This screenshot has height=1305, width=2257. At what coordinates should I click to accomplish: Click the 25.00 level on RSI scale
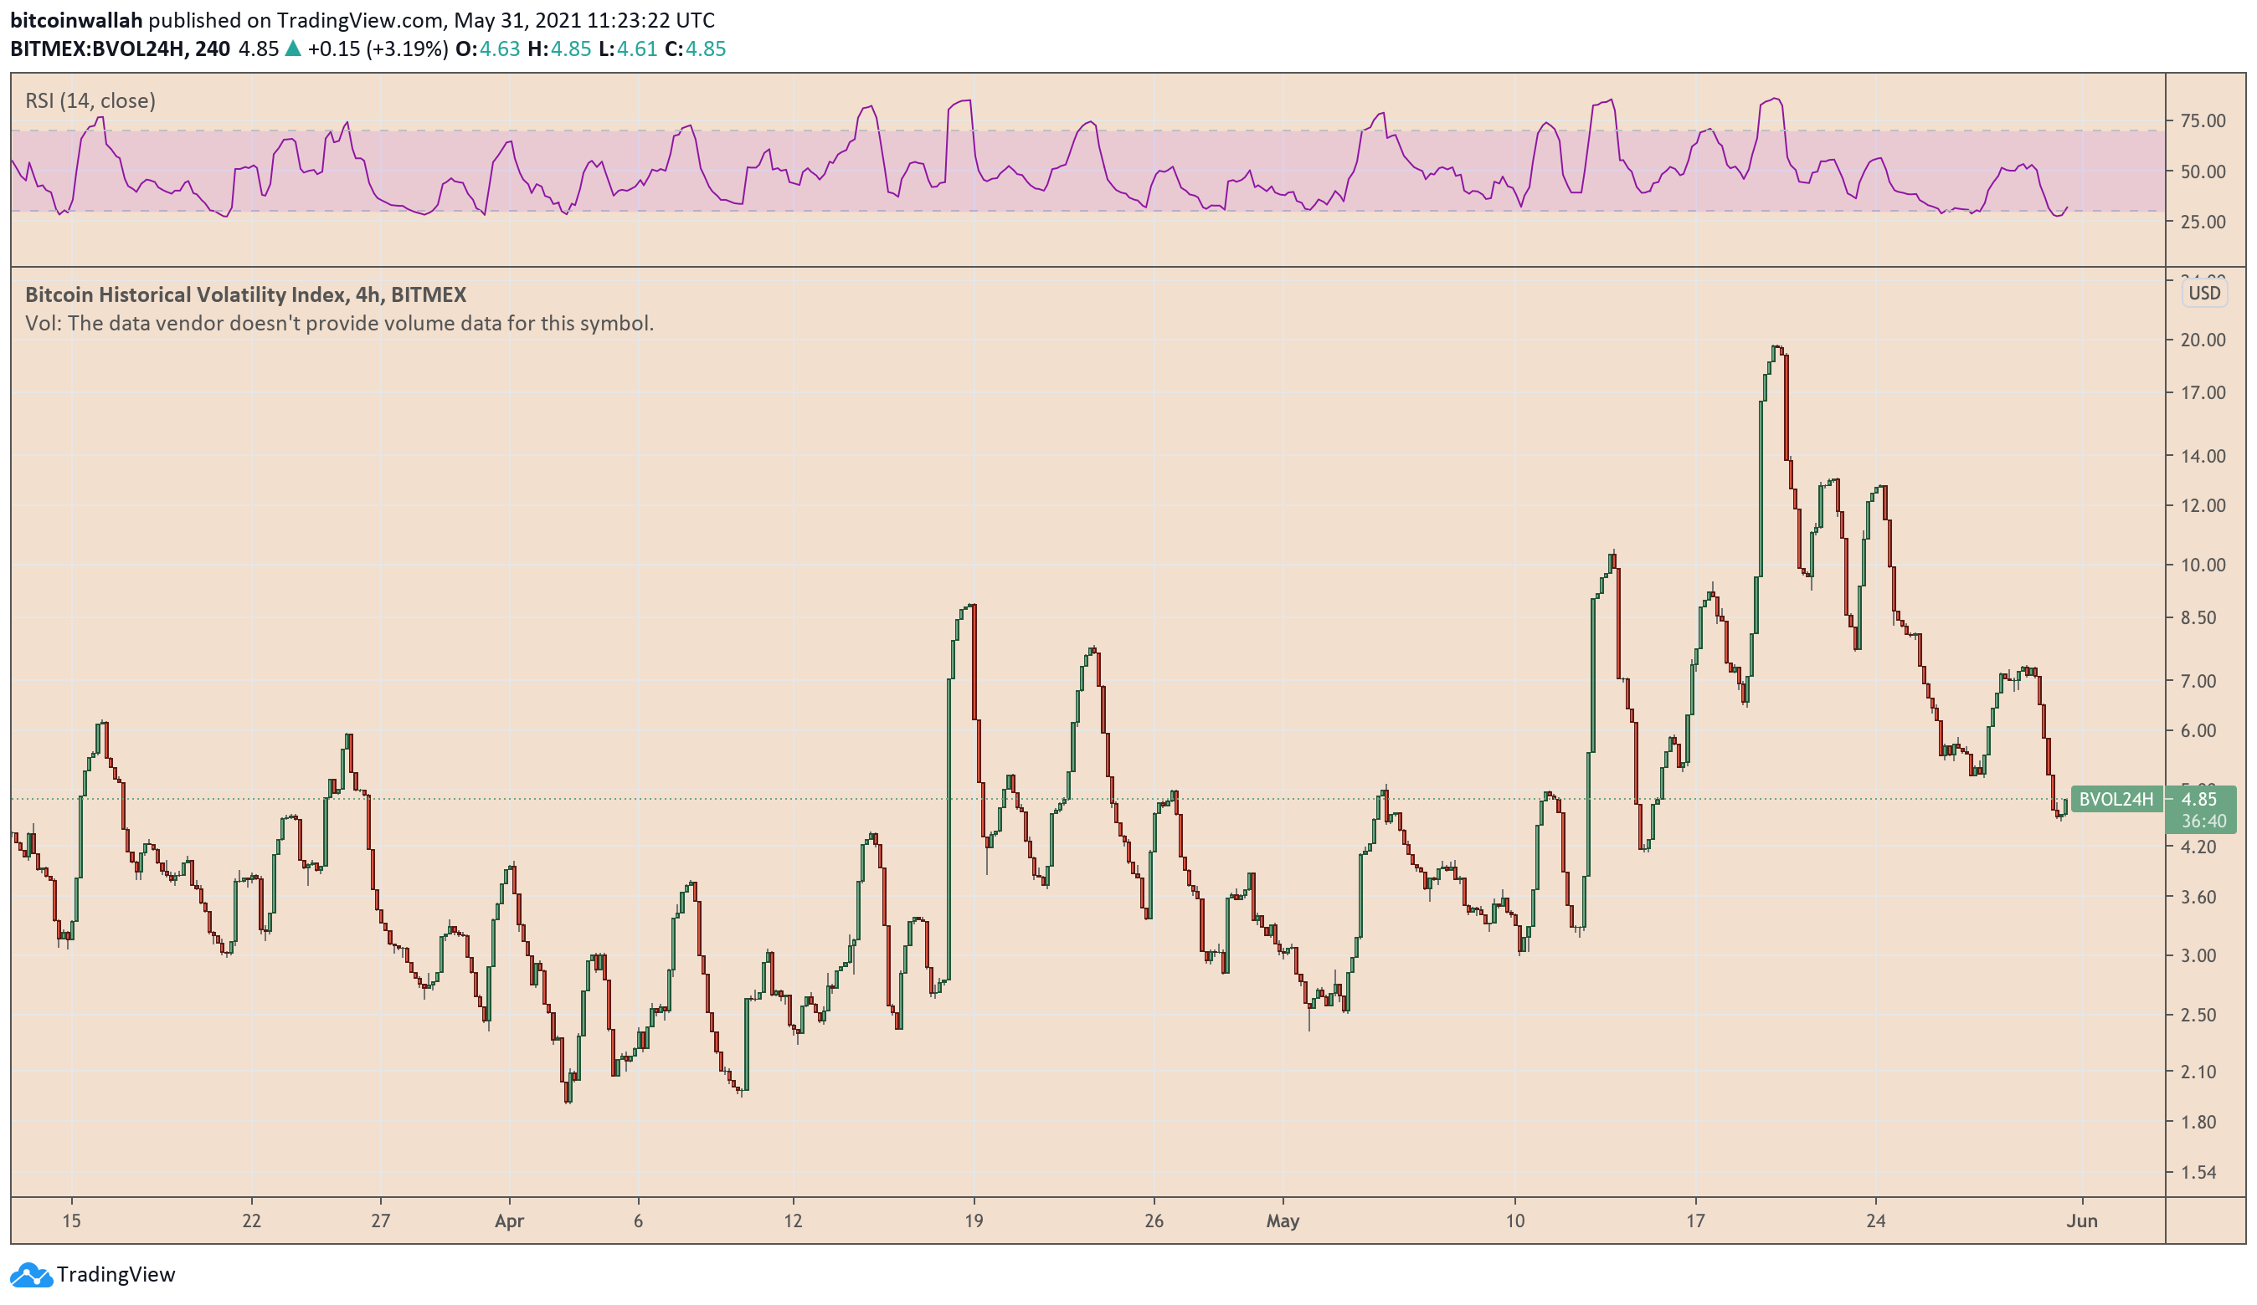[x=2203, y=222]
